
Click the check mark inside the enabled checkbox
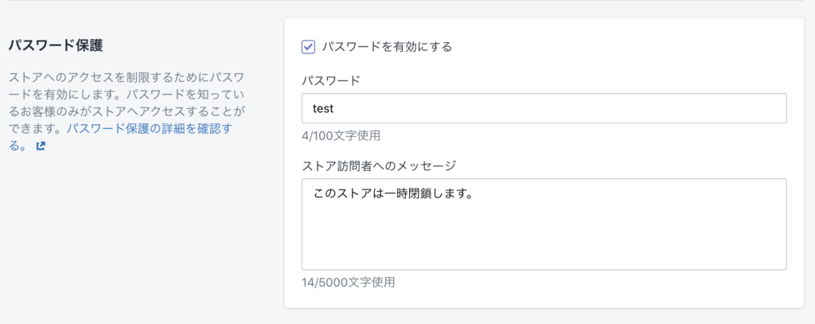(x=308, y=47)
